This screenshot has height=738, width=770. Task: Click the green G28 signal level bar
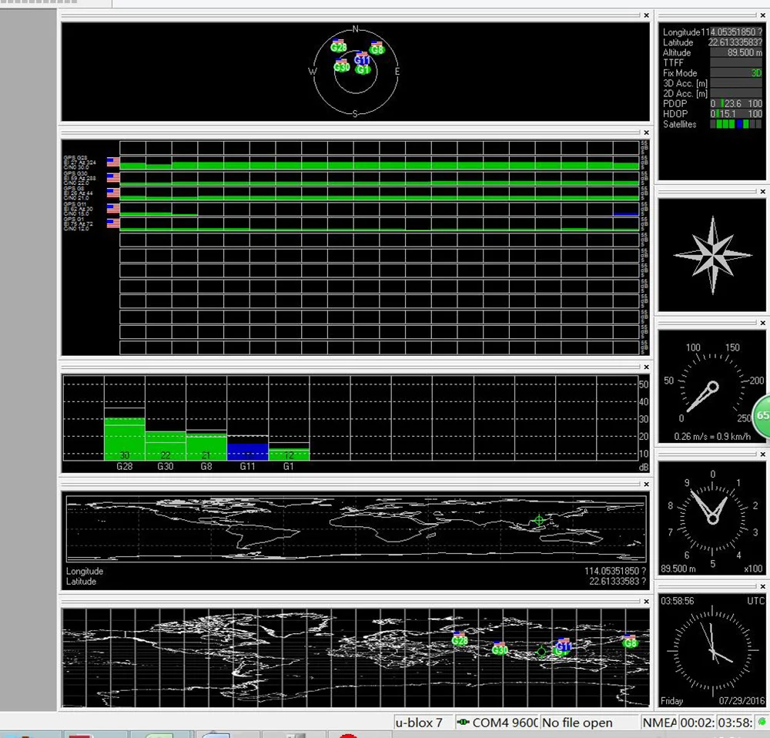(x=124, y=438)
